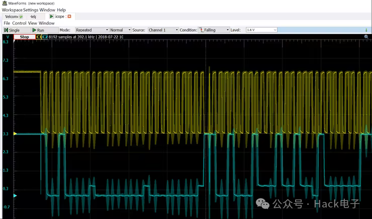
Task: Close the Scope tab with orange X
Action: tap(69, 17)
